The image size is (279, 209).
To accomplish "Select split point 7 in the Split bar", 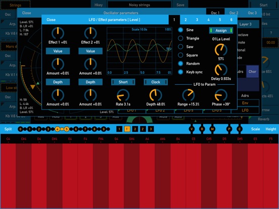I will [85, 129].
